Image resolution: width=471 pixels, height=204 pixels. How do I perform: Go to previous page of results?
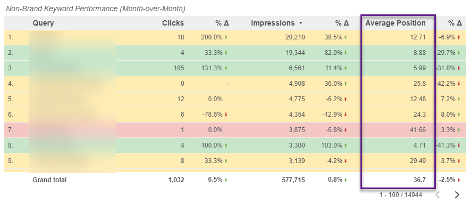pyautogui.click(x=438, y=194)
